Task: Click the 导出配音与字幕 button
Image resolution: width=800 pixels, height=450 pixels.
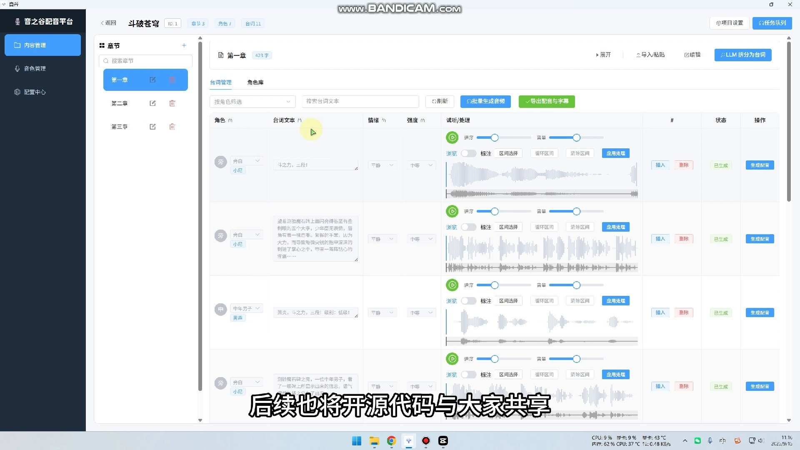Action: [x=547, y=101]
